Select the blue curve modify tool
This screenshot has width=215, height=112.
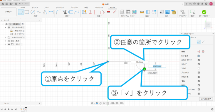(77, 12)
